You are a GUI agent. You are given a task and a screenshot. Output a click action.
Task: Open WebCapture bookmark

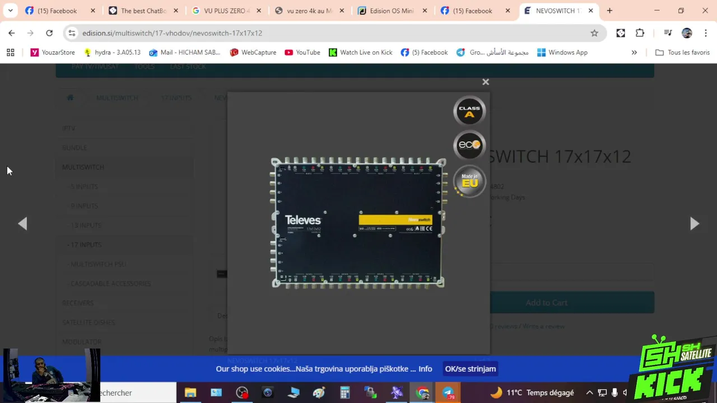point(253,53)
